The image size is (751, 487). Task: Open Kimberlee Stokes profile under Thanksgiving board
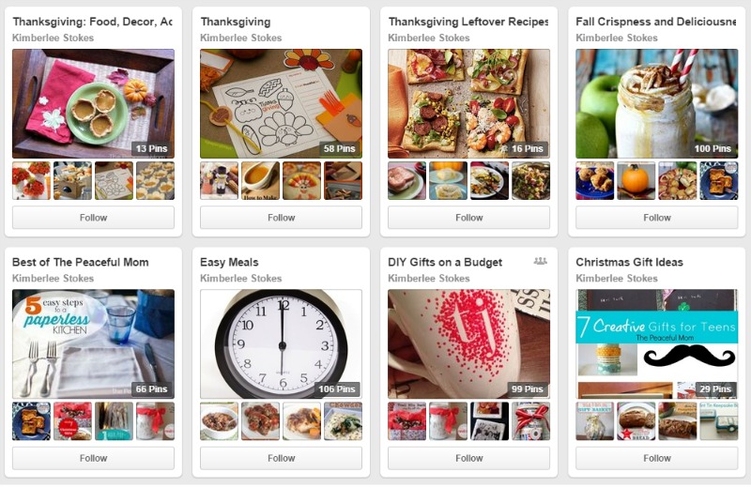tap(241, 38)
